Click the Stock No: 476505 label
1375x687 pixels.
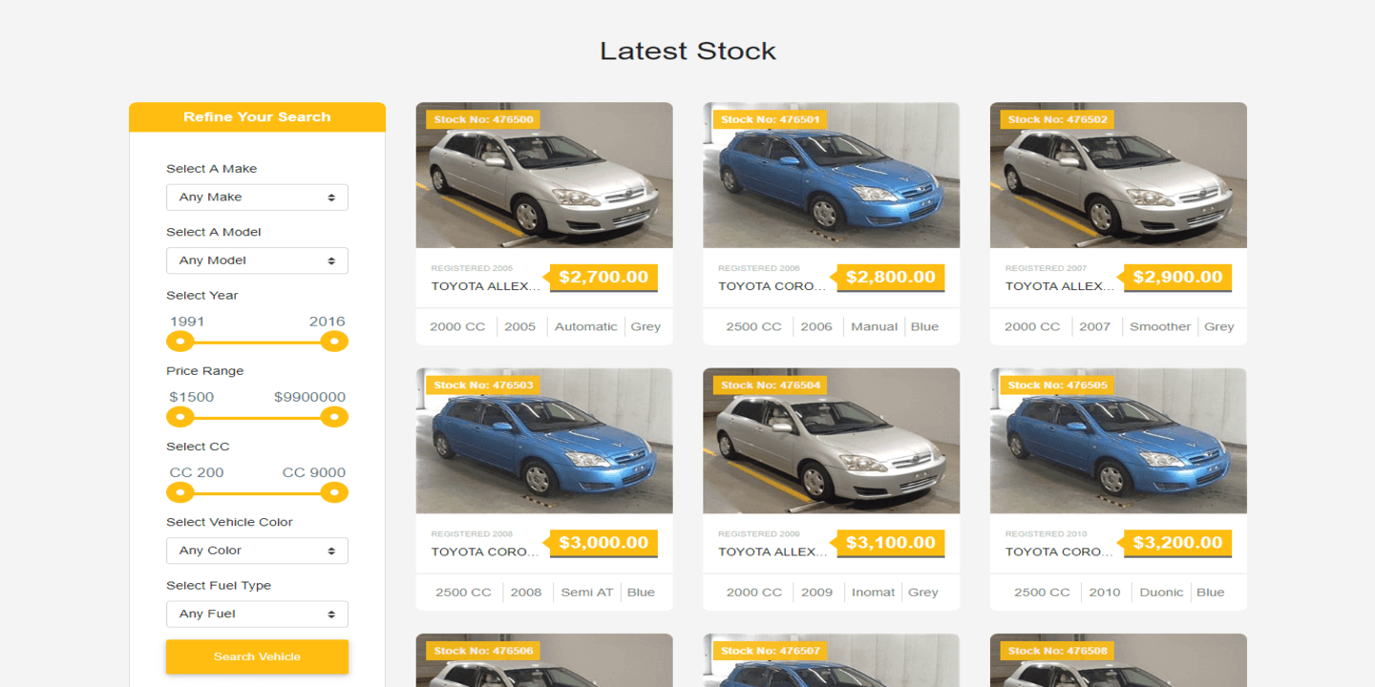(1057, 385)
